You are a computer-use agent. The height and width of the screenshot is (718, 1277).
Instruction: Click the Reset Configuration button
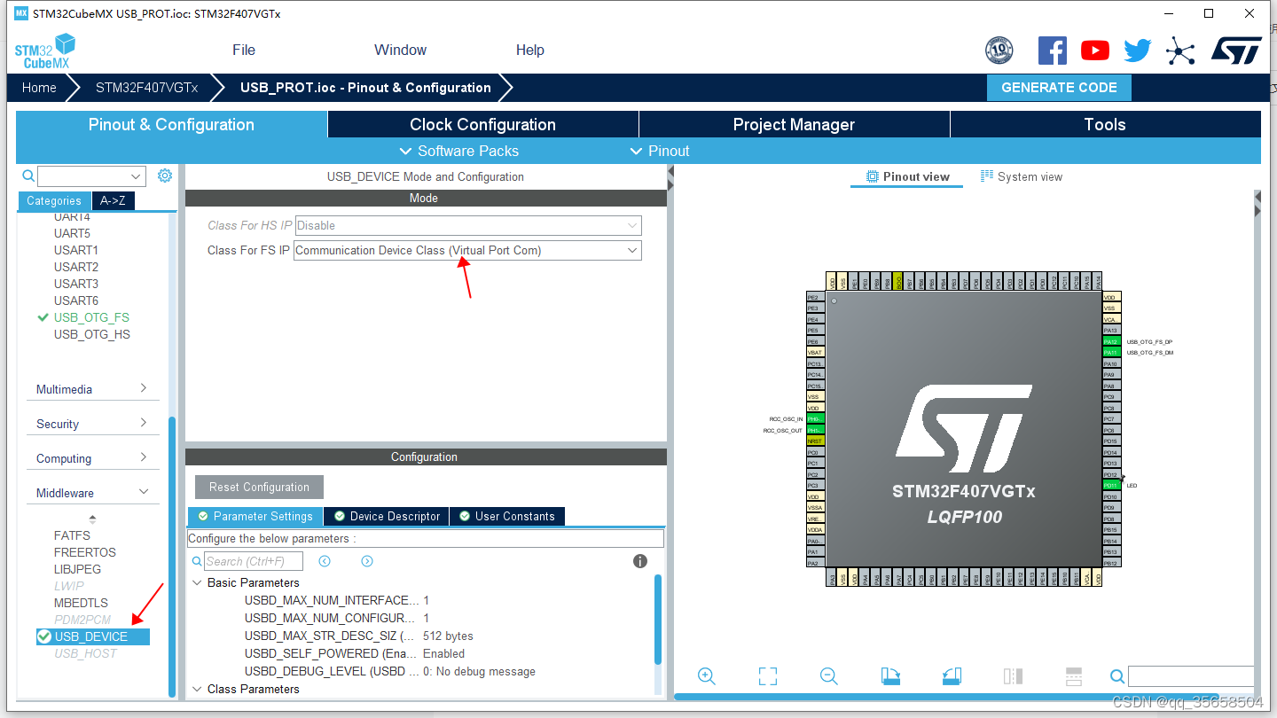coord(258,487)
